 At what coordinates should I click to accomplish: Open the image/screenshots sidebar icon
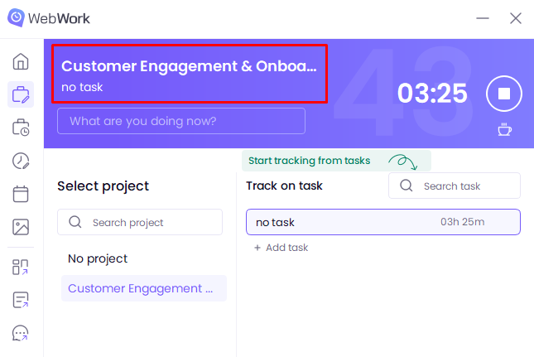coord(22,227)
